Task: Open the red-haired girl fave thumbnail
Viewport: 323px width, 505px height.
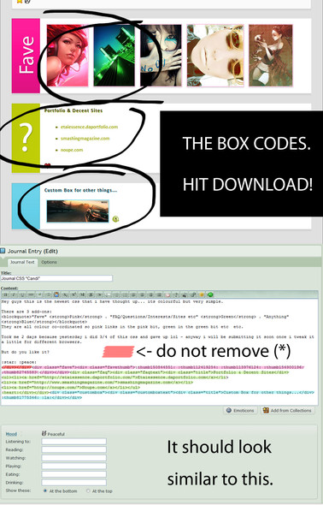Action: pos(68,56)
